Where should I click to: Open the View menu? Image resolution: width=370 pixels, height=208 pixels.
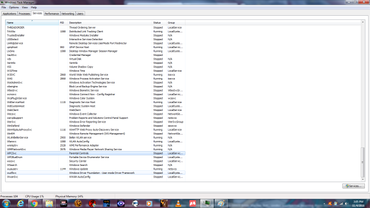(25, 7)
